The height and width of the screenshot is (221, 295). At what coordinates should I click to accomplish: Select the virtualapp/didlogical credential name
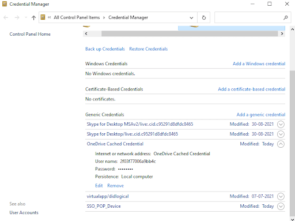[108, 196]
